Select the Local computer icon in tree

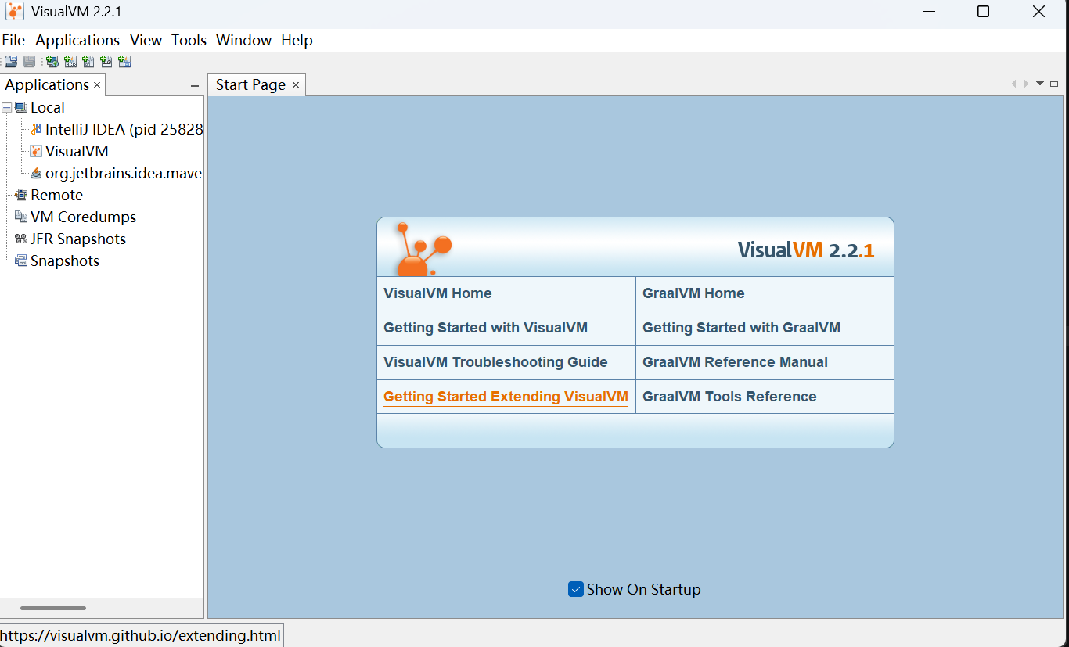coord(21,108)
